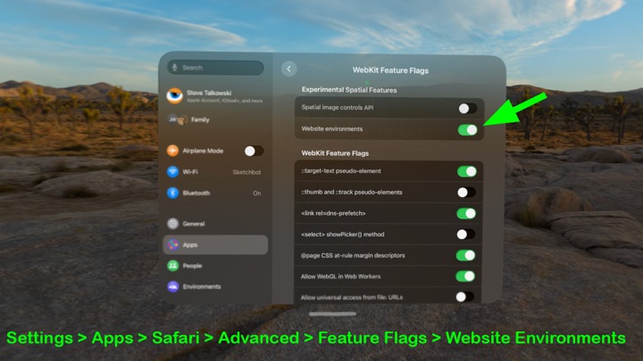The image size is (643, 361).
Task: Select the Apps icon in sidebar
Action: (x=172, y=245)
